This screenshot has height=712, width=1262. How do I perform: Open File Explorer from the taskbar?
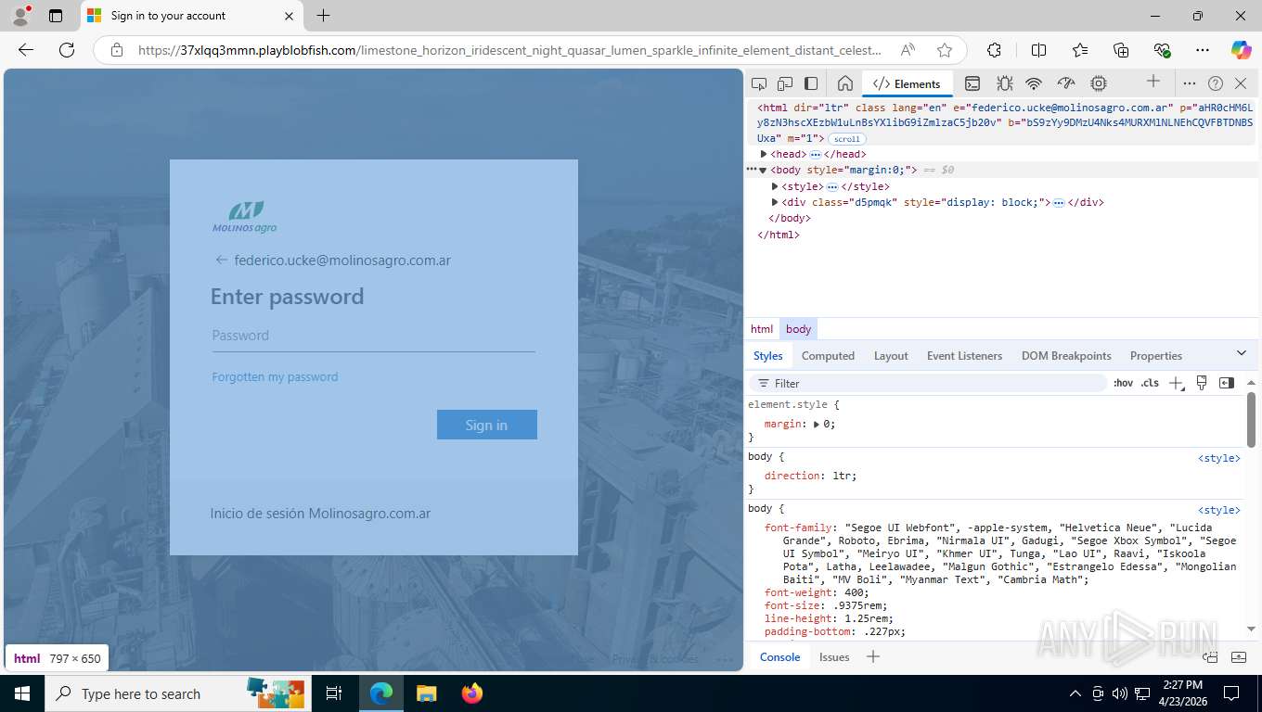point(426,693)
